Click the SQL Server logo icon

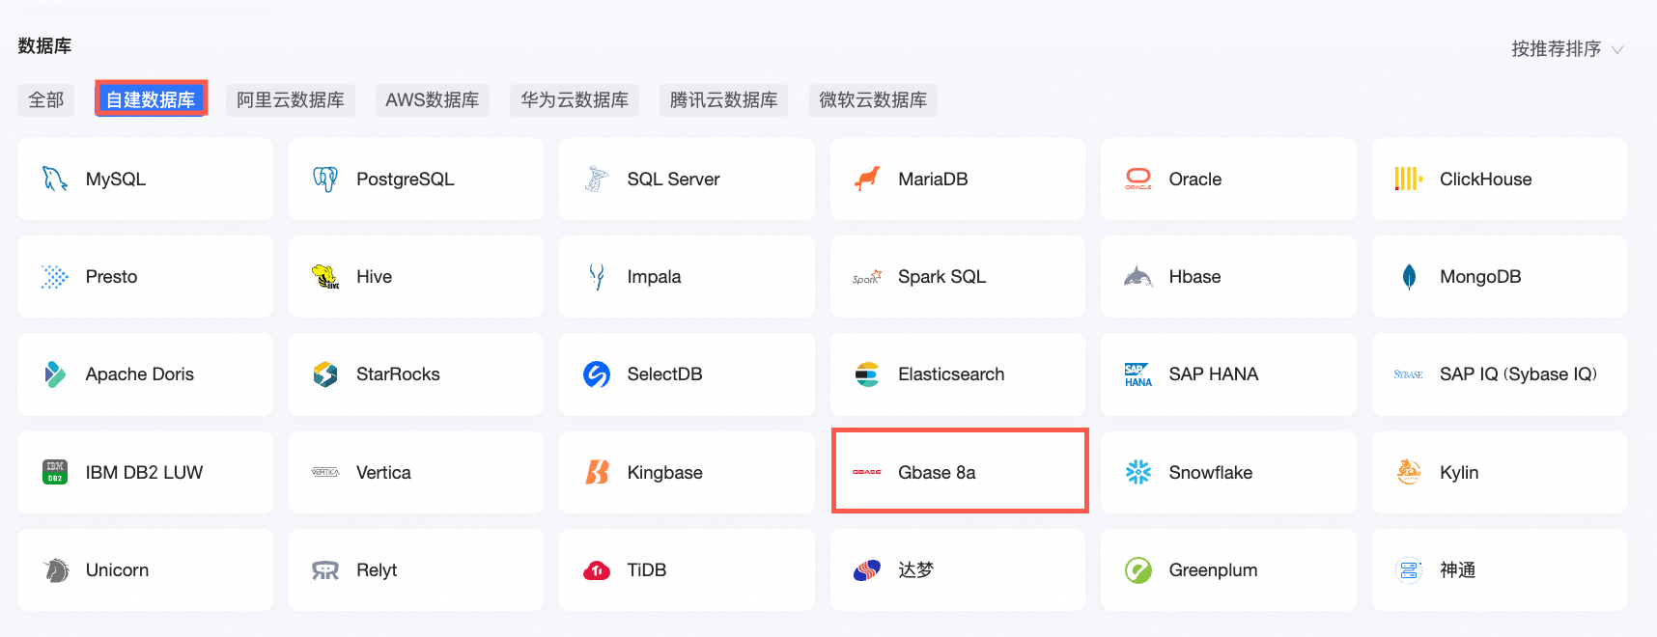click(x=597, y=179)
